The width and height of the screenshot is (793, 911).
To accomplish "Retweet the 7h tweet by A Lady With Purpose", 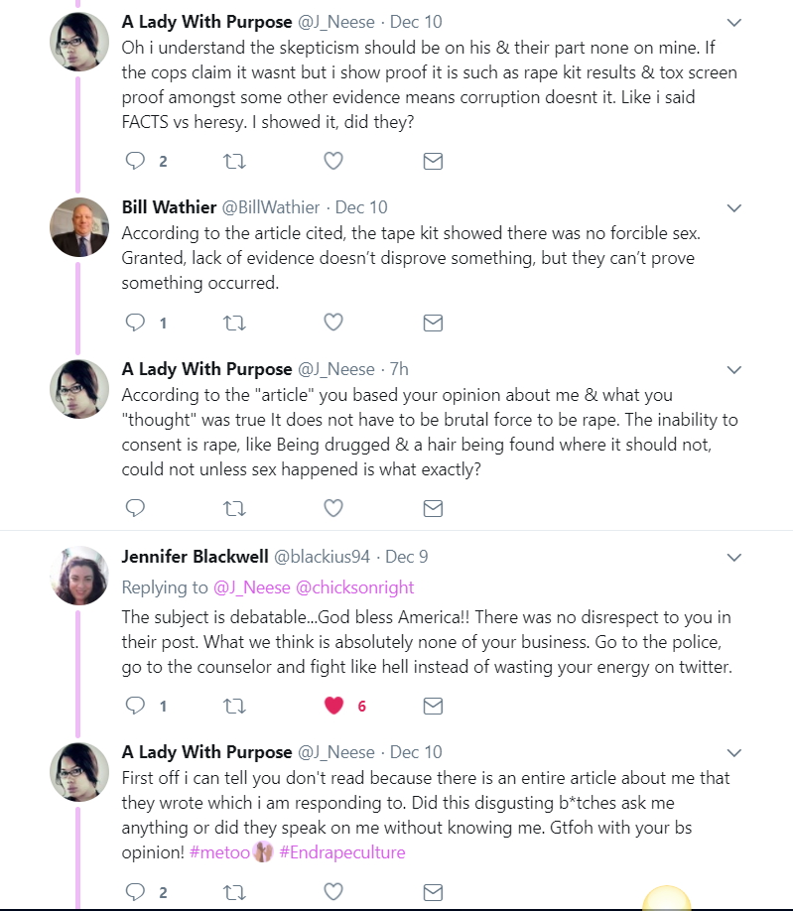I will pos(234,508).
